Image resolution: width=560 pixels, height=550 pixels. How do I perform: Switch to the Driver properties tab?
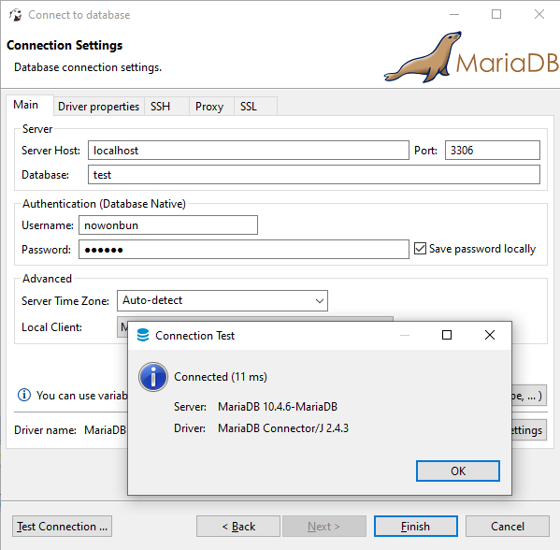[98, 107]
